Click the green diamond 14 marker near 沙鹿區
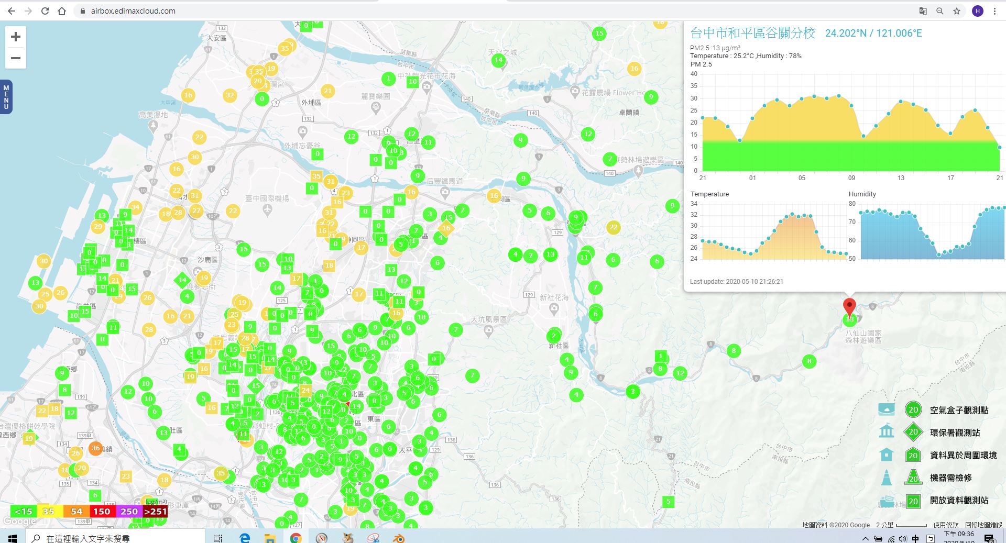This screenshot has width=1006, height=543. (x=182, y=280)
